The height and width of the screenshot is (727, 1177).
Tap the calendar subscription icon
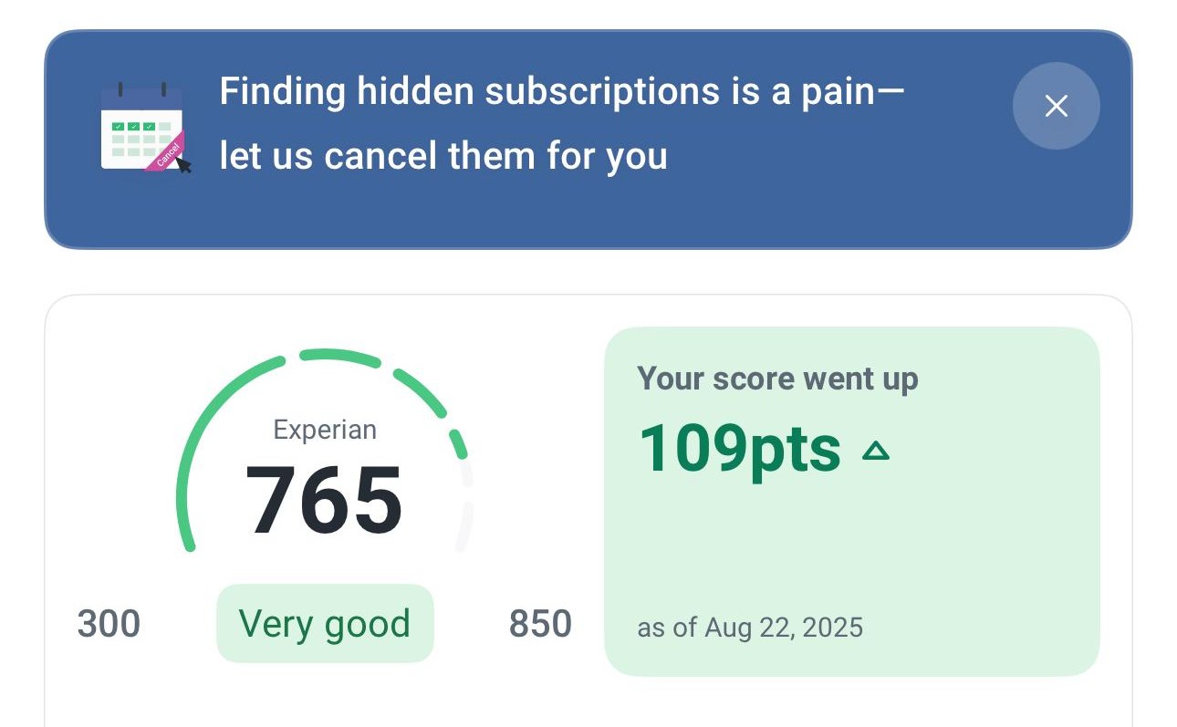click(x=142, y=128)
